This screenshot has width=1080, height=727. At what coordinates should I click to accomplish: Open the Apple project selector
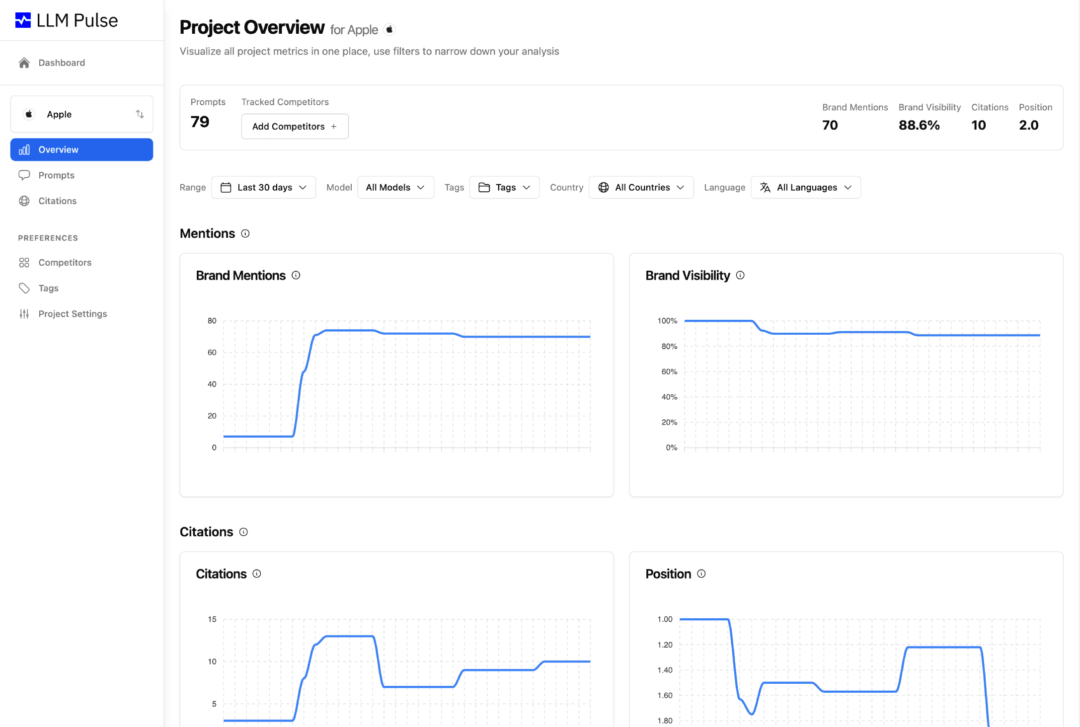[81, 114]
